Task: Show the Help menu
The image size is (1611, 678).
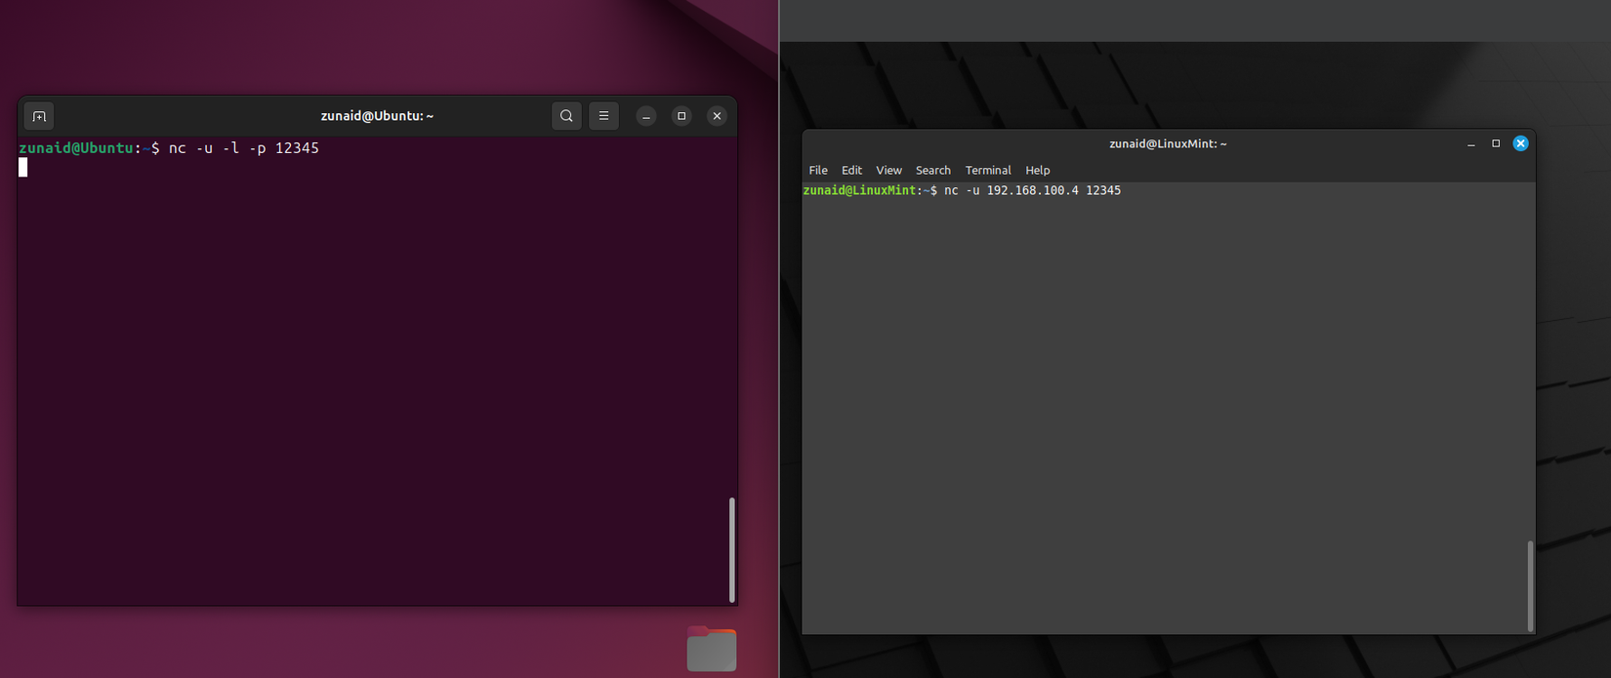Action: [1037, 171]
